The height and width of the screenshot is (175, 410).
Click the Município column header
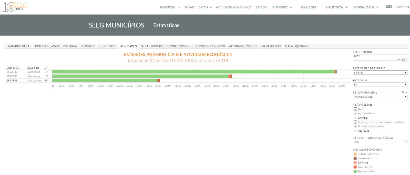[x=33, y=68]
